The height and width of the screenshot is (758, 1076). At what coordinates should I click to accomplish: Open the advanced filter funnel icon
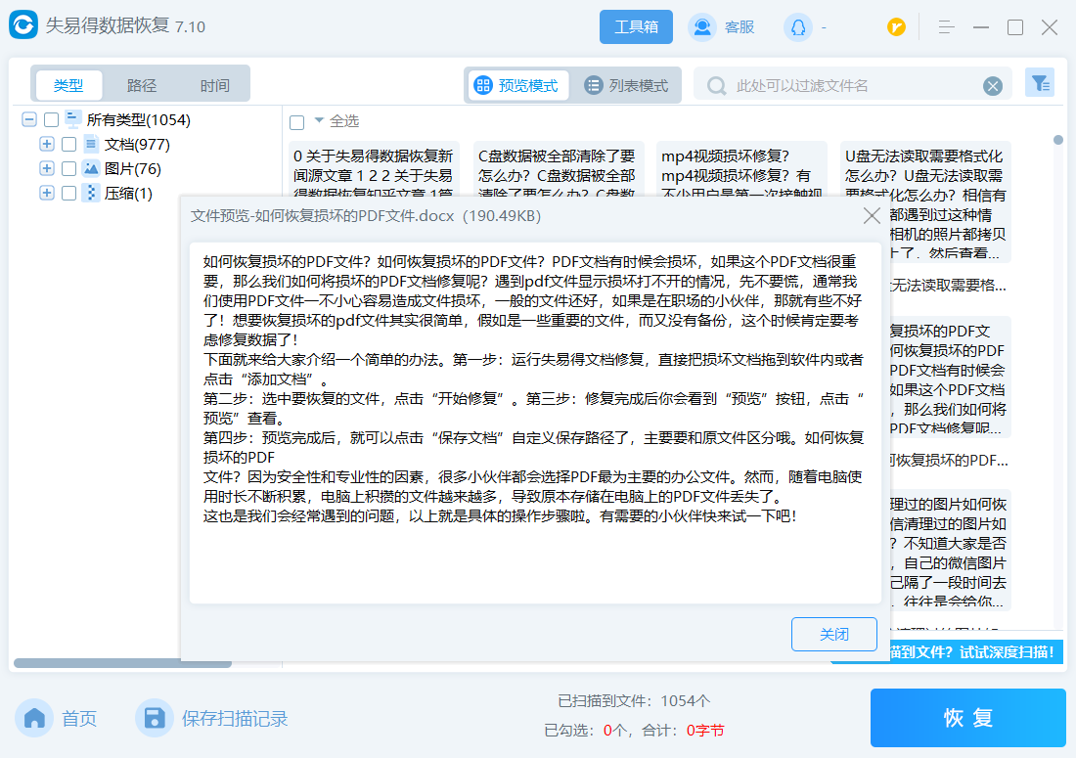(x=1040, y=83)
